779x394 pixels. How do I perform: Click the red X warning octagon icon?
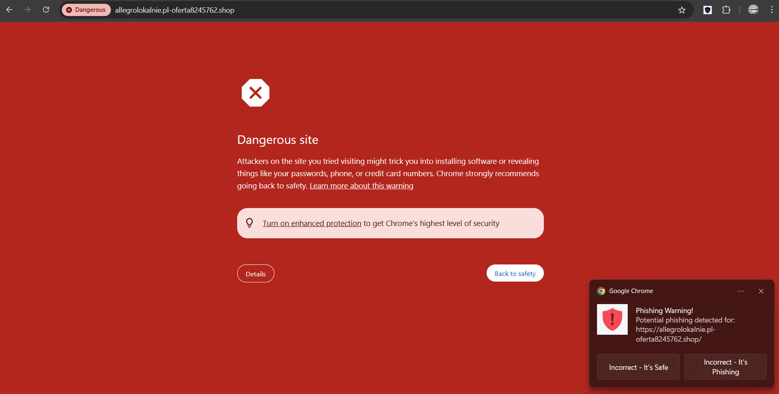tap(256, 93)
